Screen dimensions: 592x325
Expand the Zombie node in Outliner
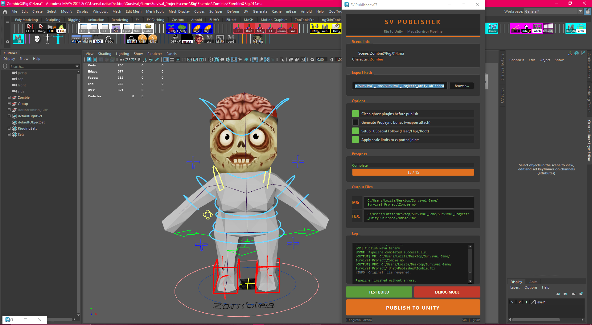[x=9, y=98]
